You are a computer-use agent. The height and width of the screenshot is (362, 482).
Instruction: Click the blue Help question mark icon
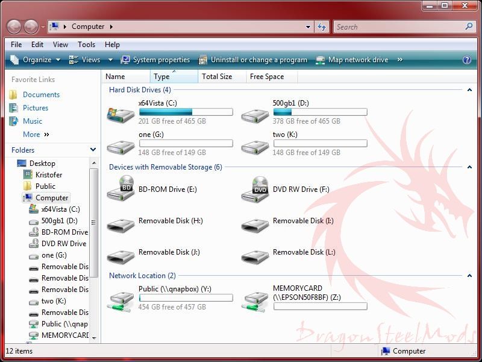[x=466, y=60]
